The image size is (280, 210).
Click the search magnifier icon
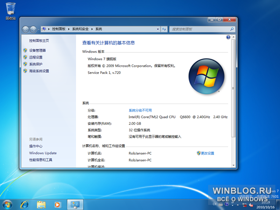click(232, 29)
